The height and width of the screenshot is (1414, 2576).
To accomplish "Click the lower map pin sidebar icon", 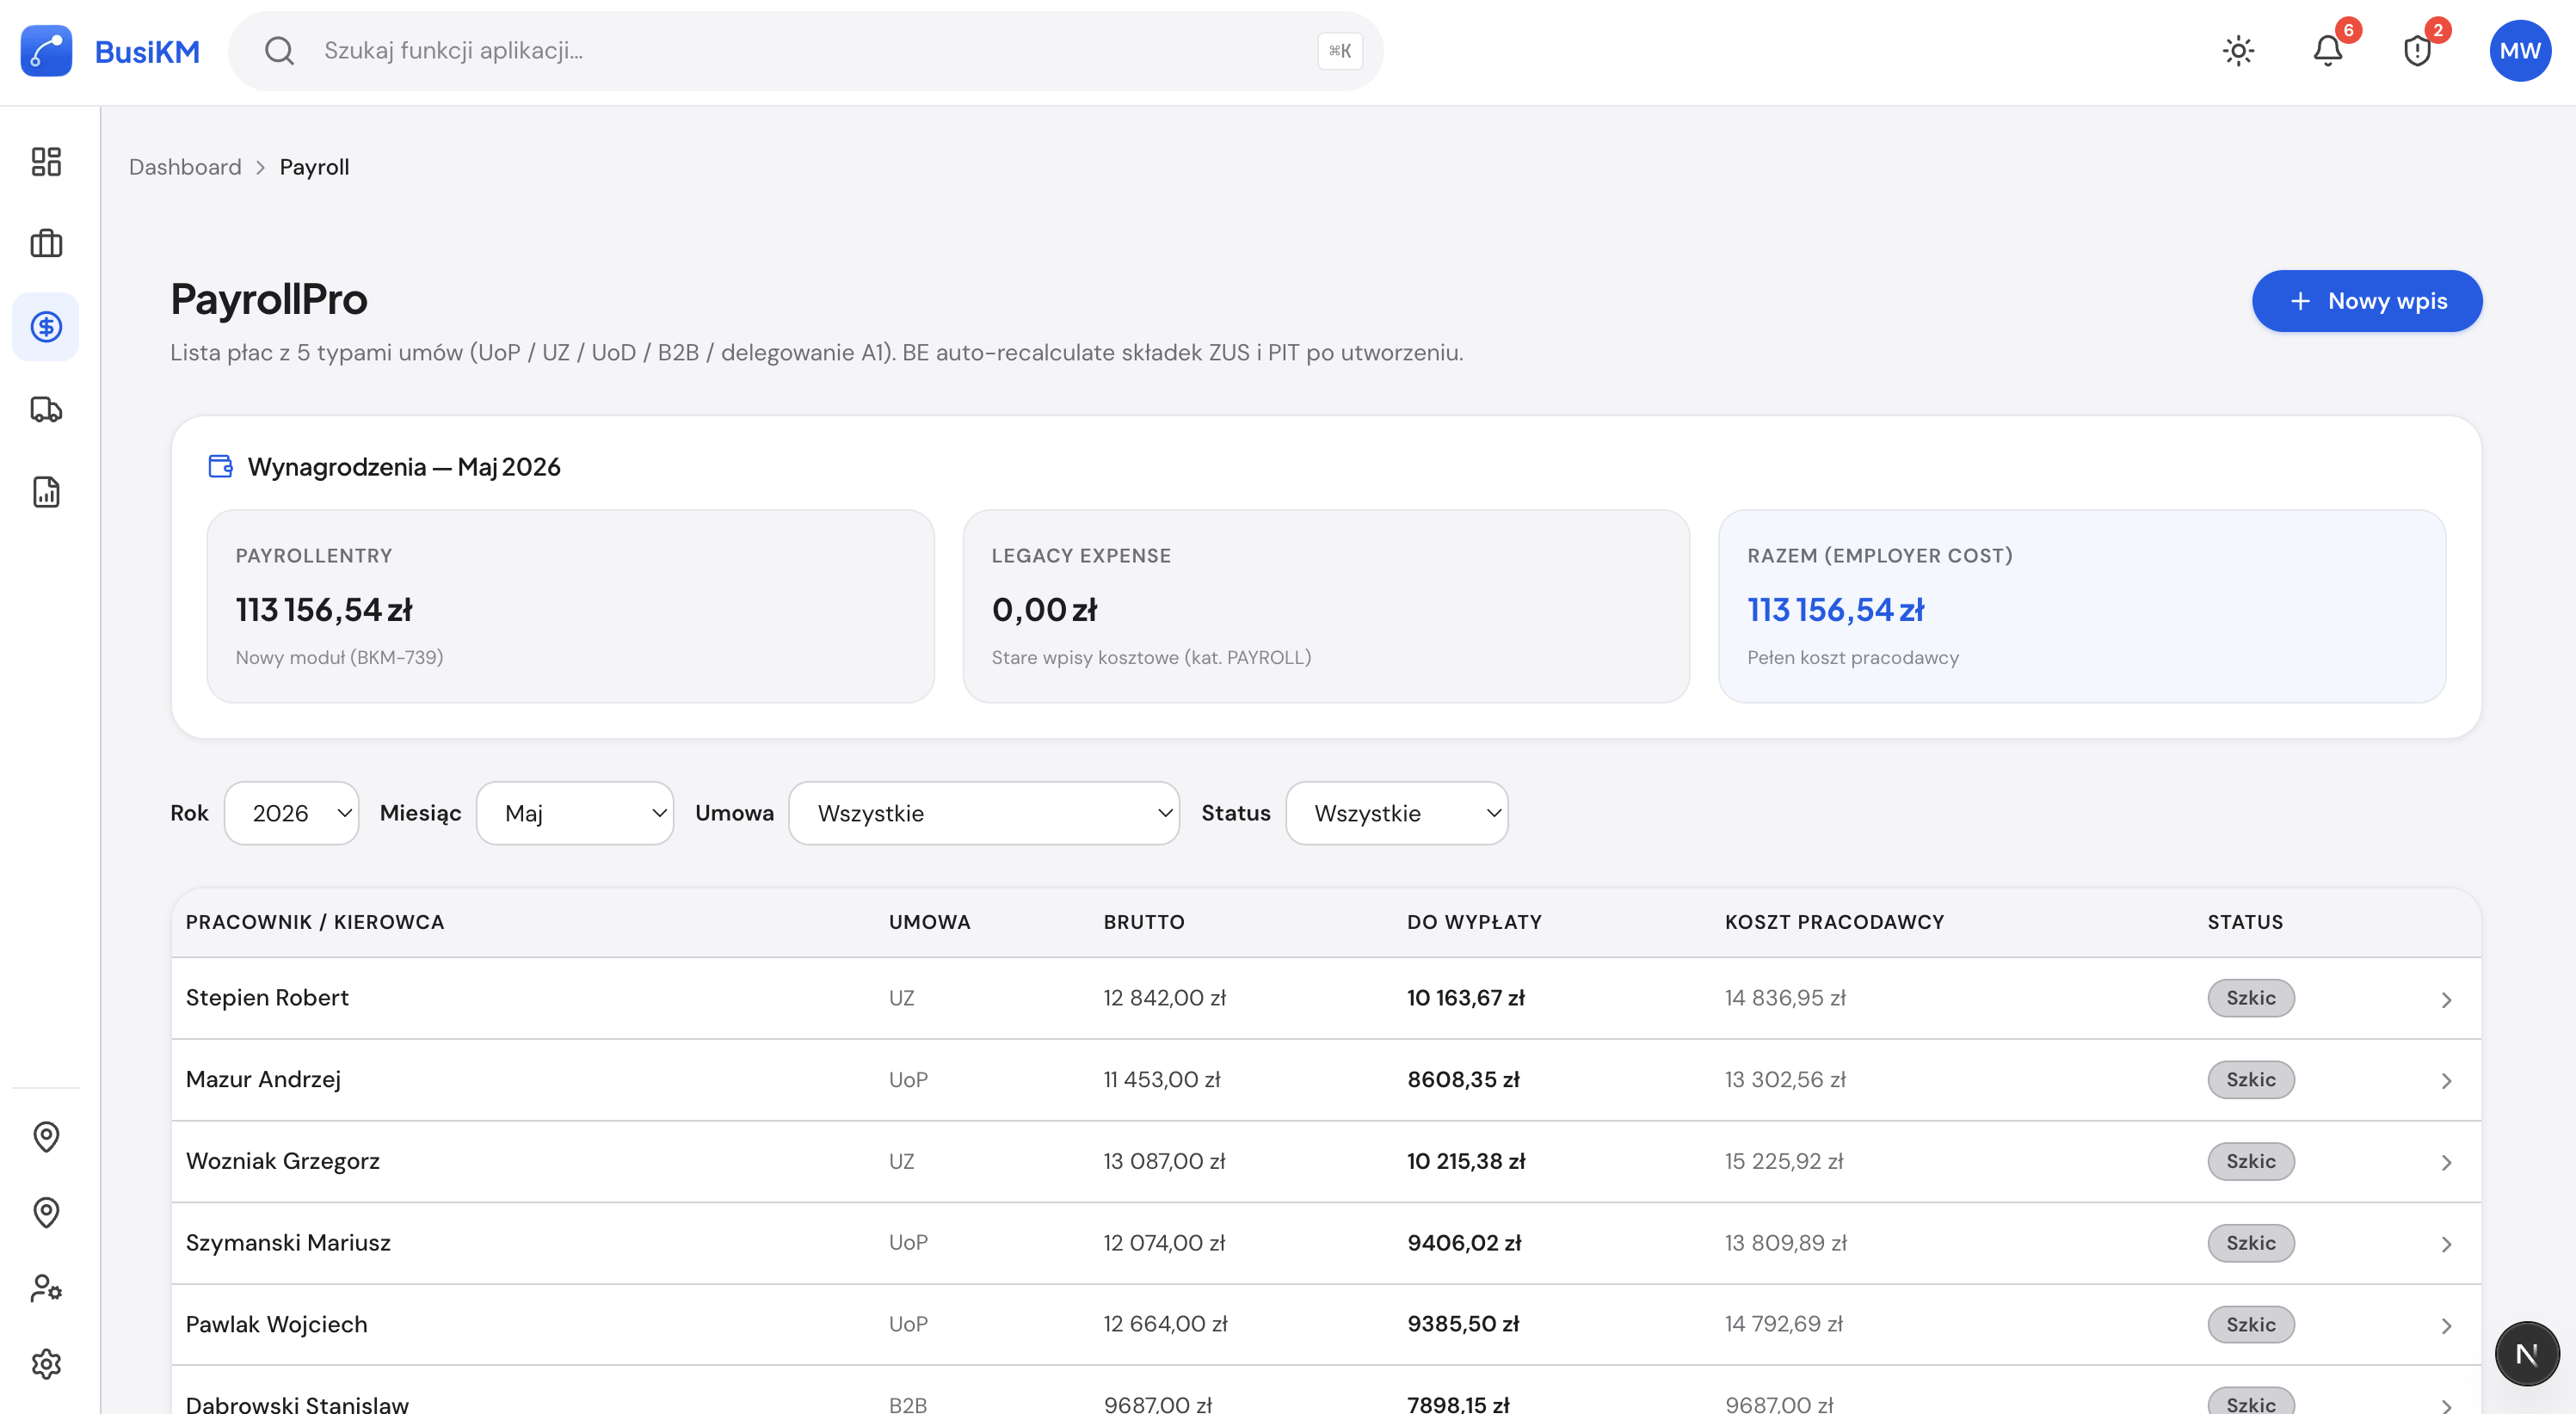I will [46, 1213].
